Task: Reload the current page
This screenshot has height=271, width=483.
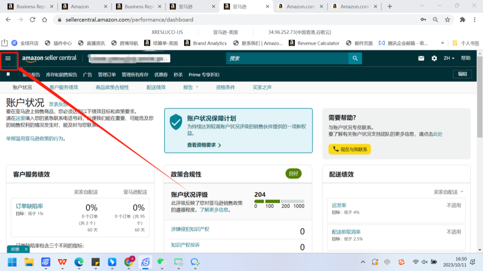Action: 32,20
